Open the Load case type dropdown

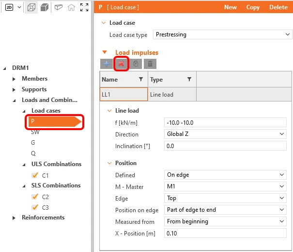pyautogui.click(x=223, y=34)
